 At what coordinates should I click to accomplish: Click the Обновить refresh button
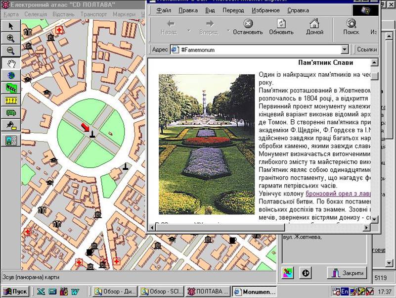281,27
